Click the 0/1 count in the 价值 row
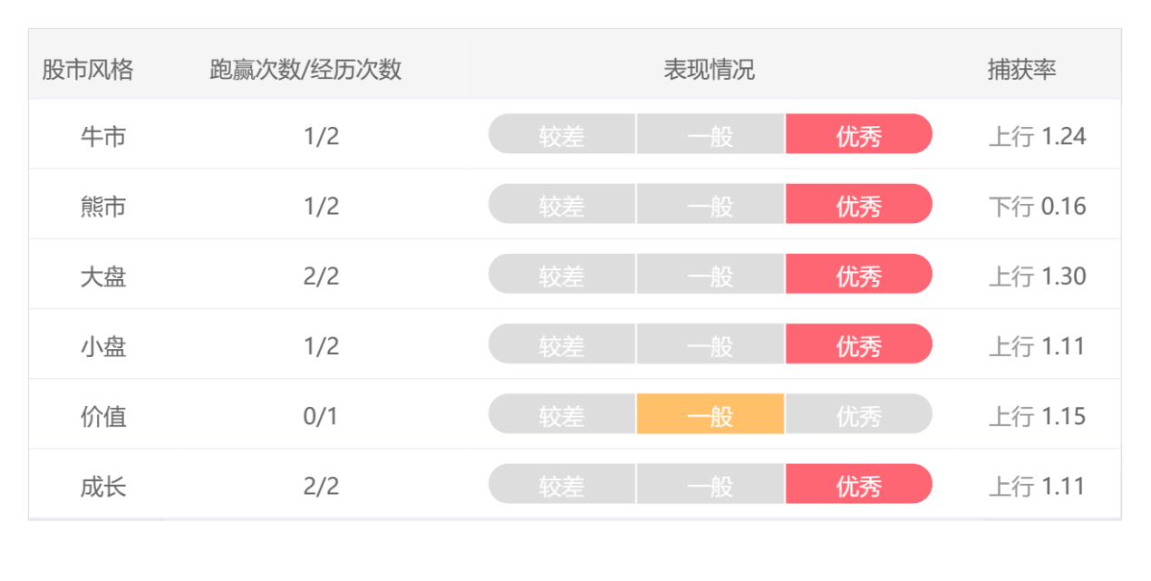Viewport: 1151px width, 581px height. pos(321,417)
